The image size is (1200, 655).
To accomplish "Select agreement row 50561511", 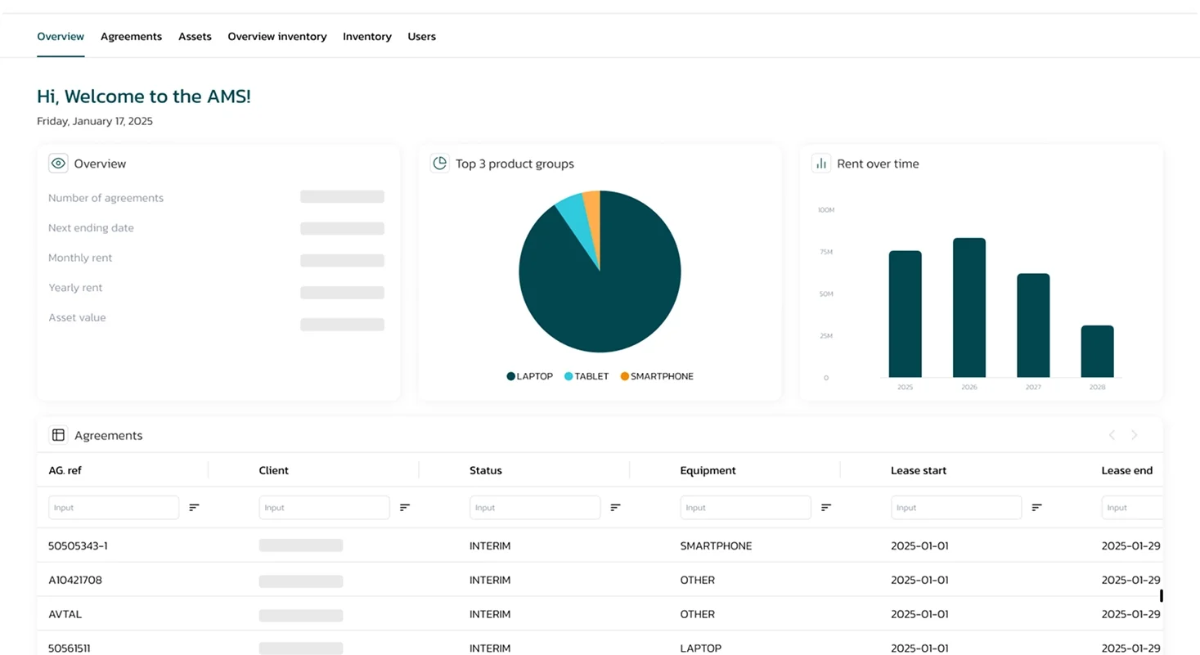I will (600, 644).
